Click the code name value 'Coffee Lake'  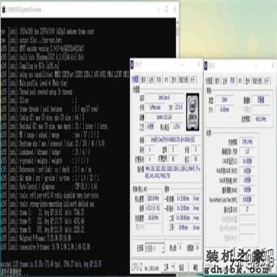click(155, 107)
